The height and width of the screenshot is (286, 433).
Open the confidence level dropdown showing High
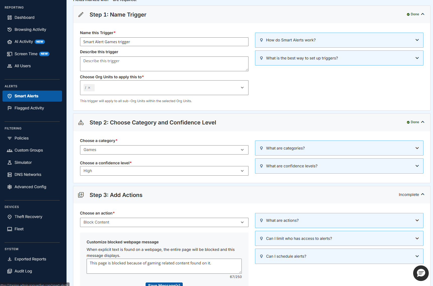tap(164, 171)
